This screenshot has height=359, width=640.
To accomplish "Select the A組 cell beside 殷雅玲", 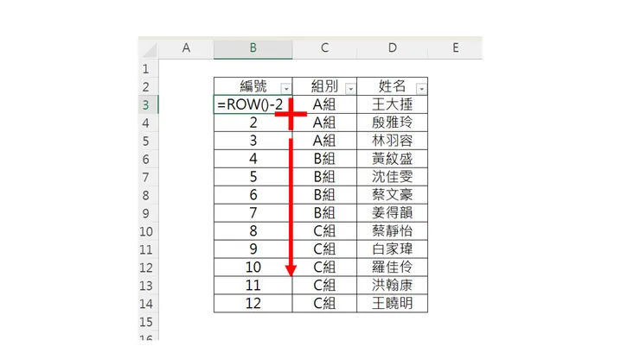I will coord(324,123).
